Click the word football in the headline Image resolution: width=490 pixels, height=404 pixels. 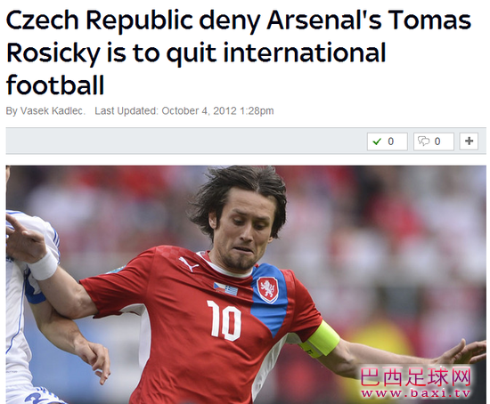(x=55, y=85)
